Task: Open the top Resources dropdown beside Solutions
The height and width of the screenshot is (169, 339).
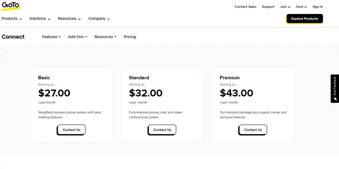Action: pyautogui.click(x=69, y=19)
